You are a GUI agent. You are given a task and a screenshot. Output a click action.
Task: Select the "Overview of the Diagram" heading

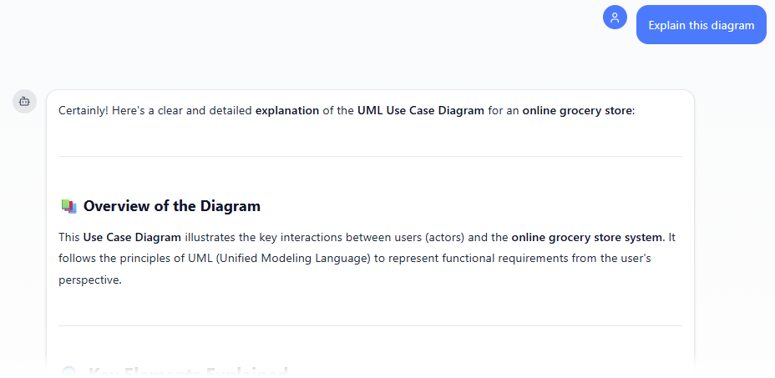click(x=171, y=206)
